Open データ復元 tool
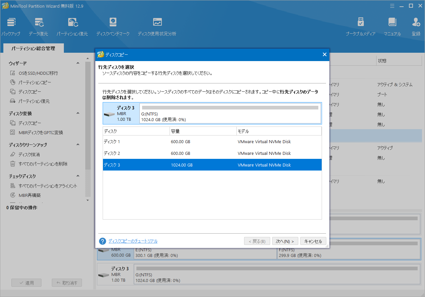425x297 pixels. 38,27
